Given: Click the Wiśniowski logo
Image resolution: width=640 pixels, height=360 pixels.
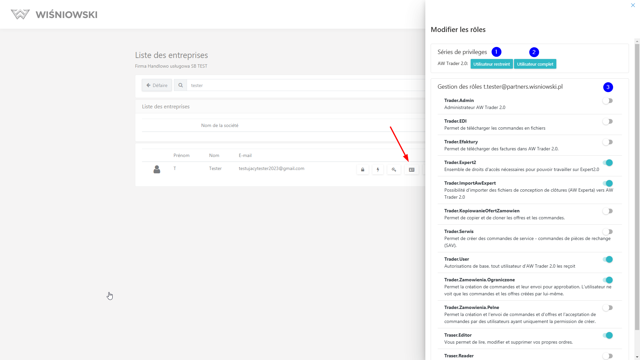Looking at the screenshot, I should [x=54, y=14].
